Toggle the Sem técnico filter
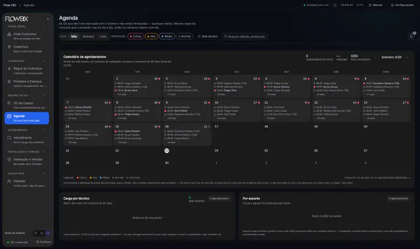The height and width of the screenshot is (249, 420). coord(207,36)
